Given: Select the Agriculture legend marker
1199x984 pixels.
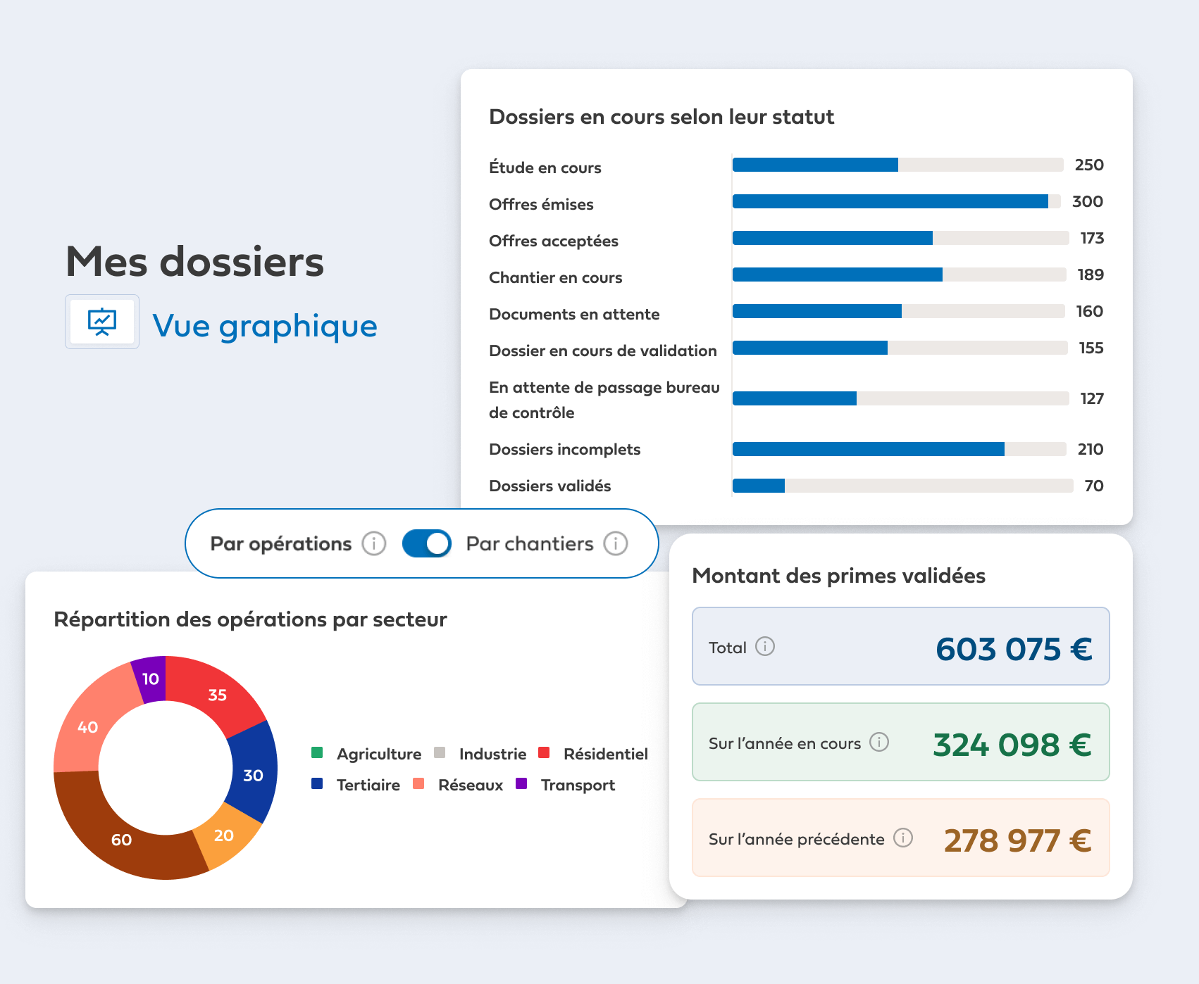Looking at the screenshot, I should click(318, 753).
